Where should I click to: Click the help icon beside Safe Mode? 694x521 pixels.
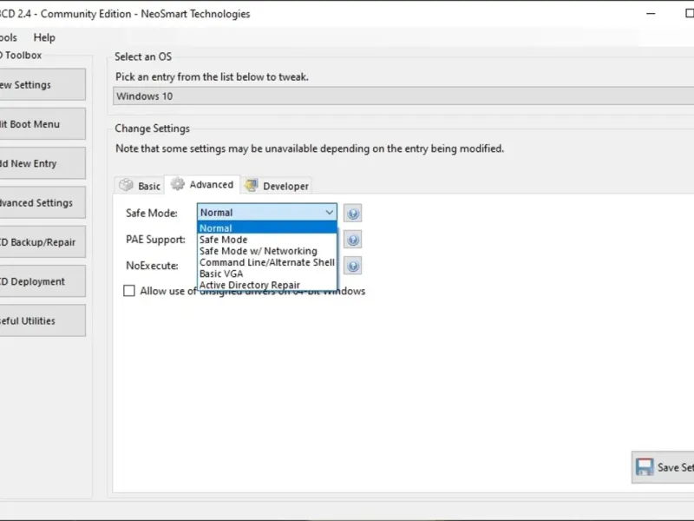[353, 213]
